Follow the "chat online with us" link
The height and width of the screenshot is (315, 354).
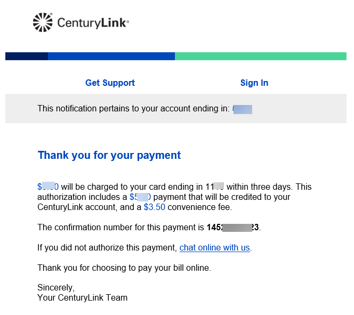[214, 248]
